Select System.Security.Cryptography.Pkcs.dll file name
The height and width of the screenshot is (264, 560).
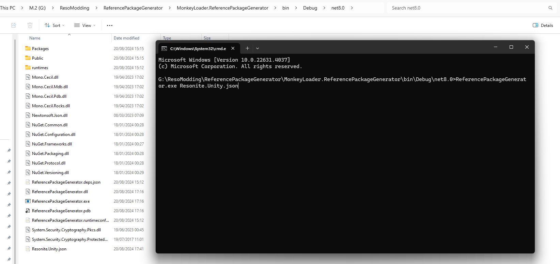(66, 230)
